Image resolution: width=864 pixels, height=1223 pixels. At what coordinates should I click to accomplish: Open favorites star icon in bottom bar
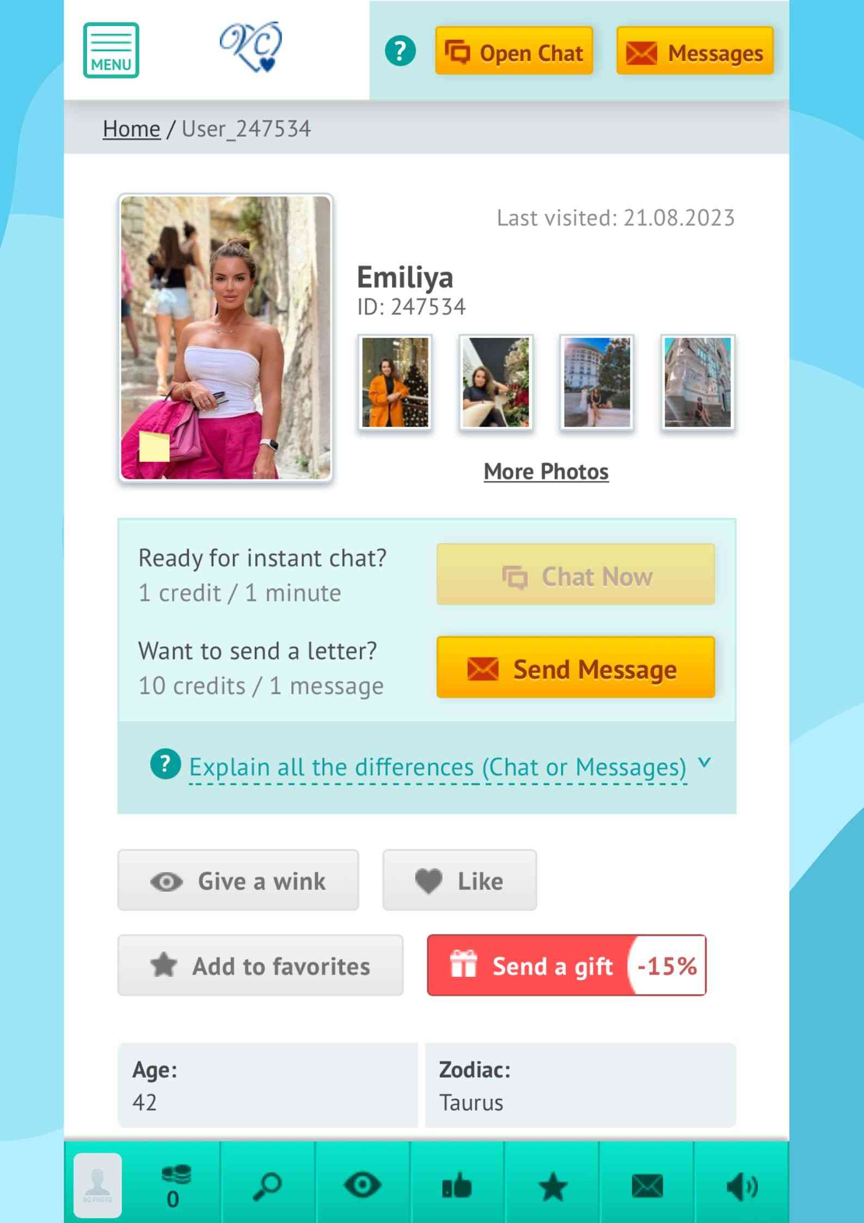553,1187
